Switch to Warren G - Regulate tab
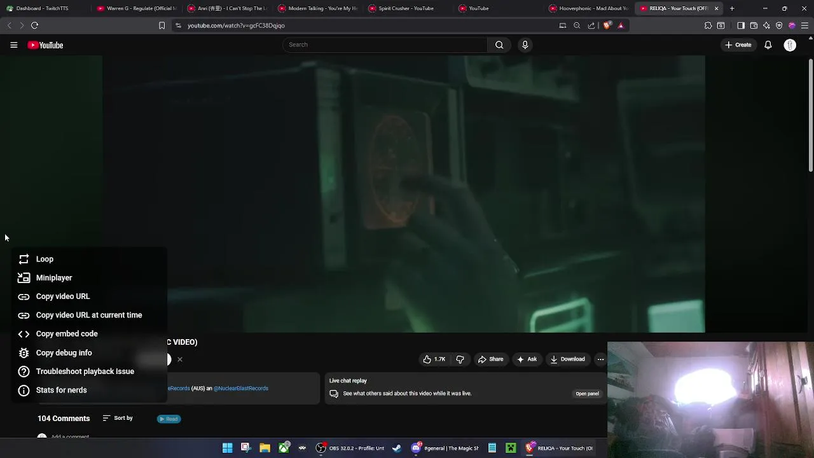 point(136,8)
